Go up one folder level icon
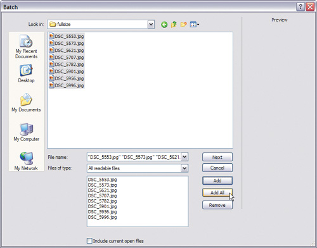317x248 pixels. (x=174, y=25)
